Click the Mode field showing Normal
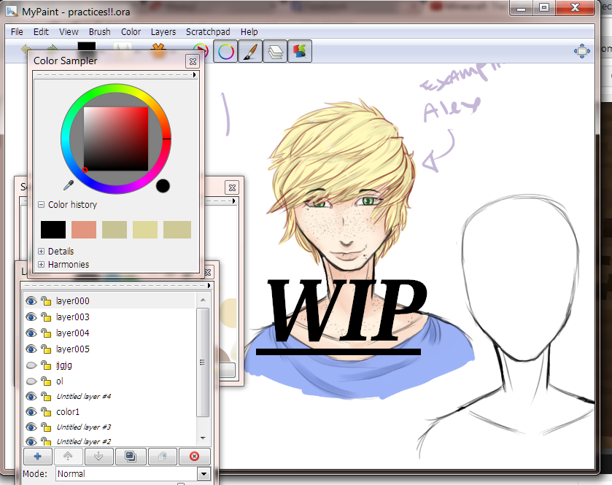Screen dimensions: 612x485 click(127, 473)
